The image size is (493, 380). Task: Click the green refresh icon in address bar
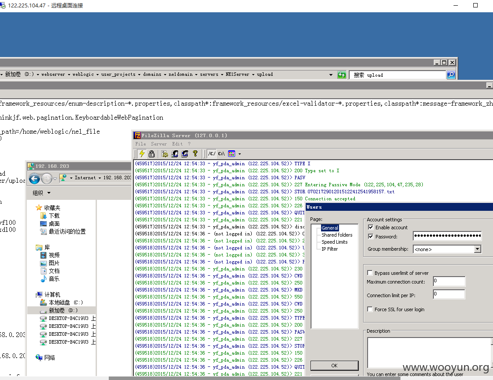342,75
